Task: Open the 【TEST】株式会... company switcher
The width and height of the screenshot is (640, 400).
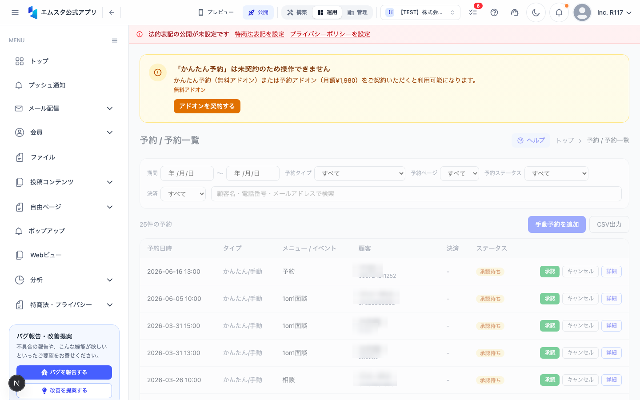Action: coord(420,12)
